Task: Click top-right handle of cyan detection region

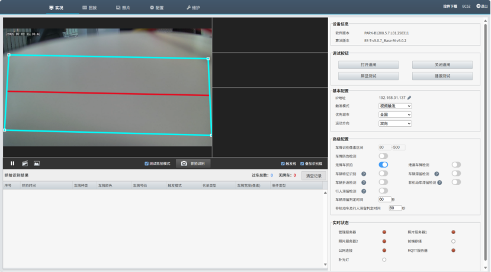Action: click(x=208, y=59)
